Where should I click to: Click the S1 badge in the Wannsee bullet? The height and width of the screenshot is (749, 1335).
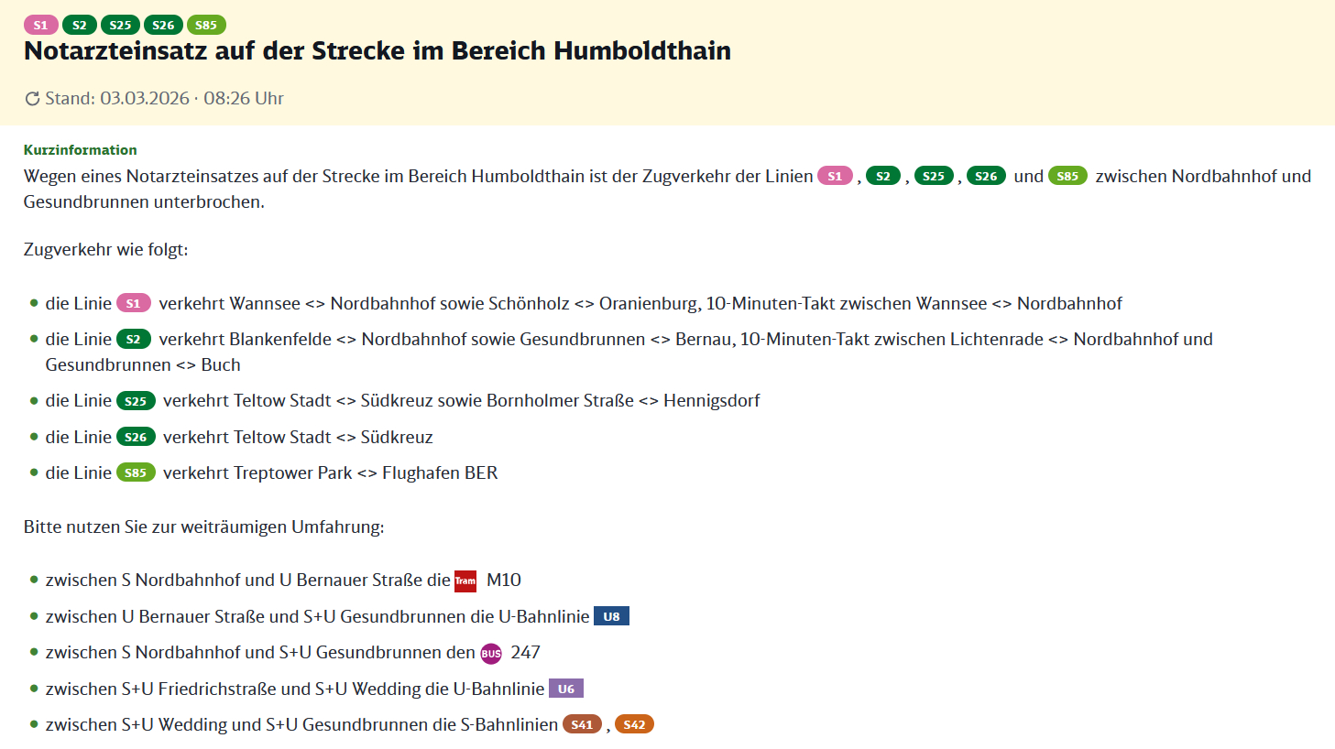(x=133, y=304)
